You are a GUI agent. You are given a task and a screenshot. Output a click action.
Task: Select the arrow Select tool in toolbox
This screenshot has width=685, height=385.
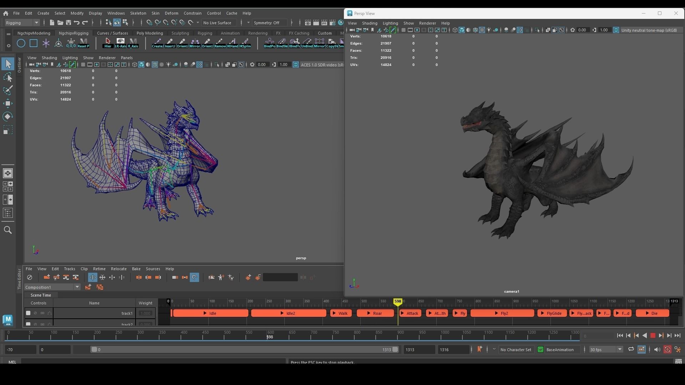tap(8, 64)
